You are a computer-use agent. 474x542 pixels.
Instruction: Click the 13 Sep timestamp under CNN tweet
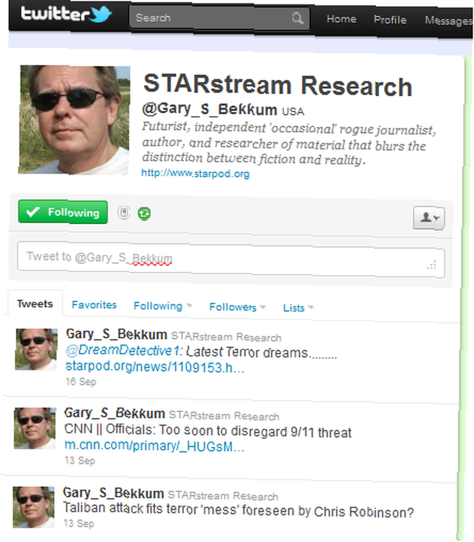coord(80,460)
